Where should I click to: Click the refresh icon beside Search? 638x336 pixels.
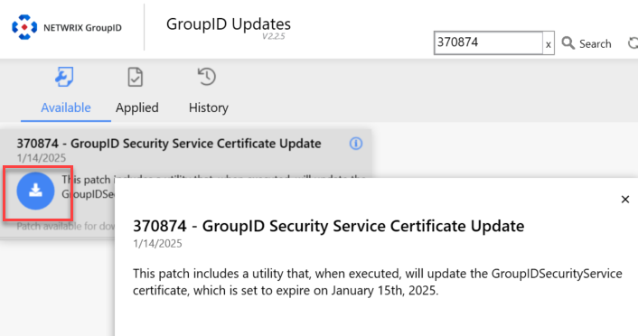click(633, 42)
